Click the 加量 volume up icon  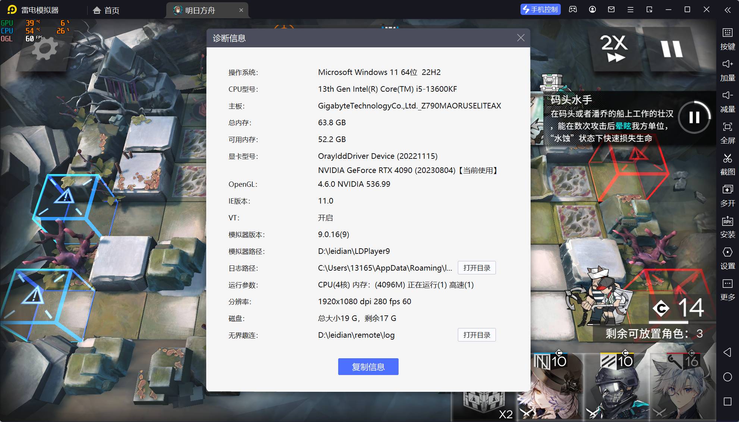727,64
